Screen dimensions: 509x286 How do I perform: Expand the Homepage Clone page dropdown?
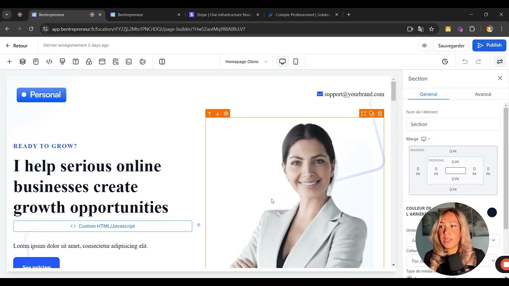246,62
